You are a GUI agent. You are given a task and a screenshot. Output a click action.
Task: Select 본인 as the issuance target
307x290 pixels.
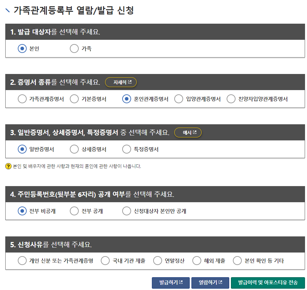point(22,48)
